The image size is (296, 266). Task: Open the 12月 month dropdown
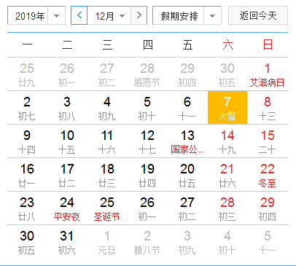pyautogui.click(x=109, y=16)
